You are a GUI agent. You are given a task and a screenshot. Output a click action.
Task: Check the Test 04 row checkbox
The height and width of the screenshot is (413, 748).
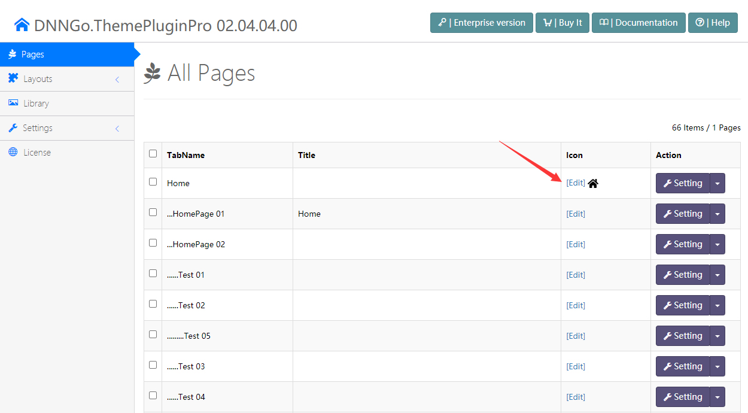[153, 396]
